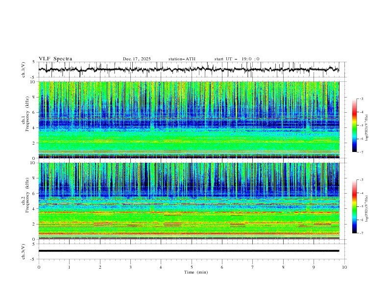Click the "start UT = 19:0 :0" text
This screenshot has width=388, height=300.
pos(237,59)
